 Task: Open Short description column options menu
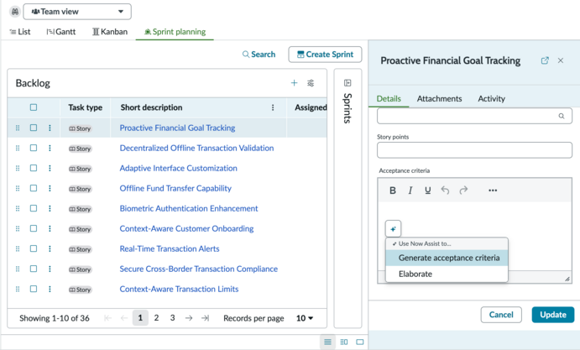tap(273, 107)
